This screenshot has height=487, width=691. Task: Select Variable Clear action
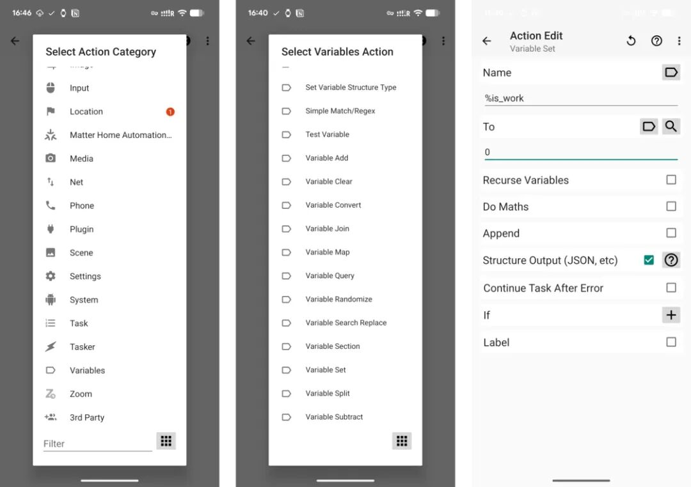(345, 182)
